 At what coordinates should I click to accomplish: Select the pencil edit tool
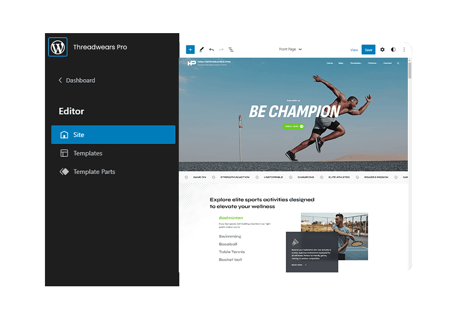click(x=202, y=50)
